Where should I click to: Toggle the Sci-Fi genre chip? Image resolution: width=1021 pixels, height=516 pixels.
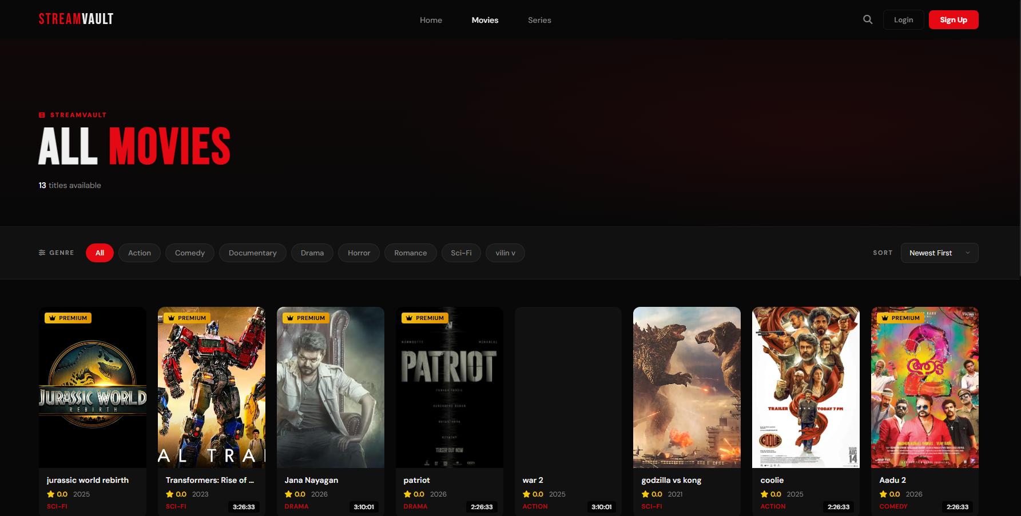(x=461, y=253)
